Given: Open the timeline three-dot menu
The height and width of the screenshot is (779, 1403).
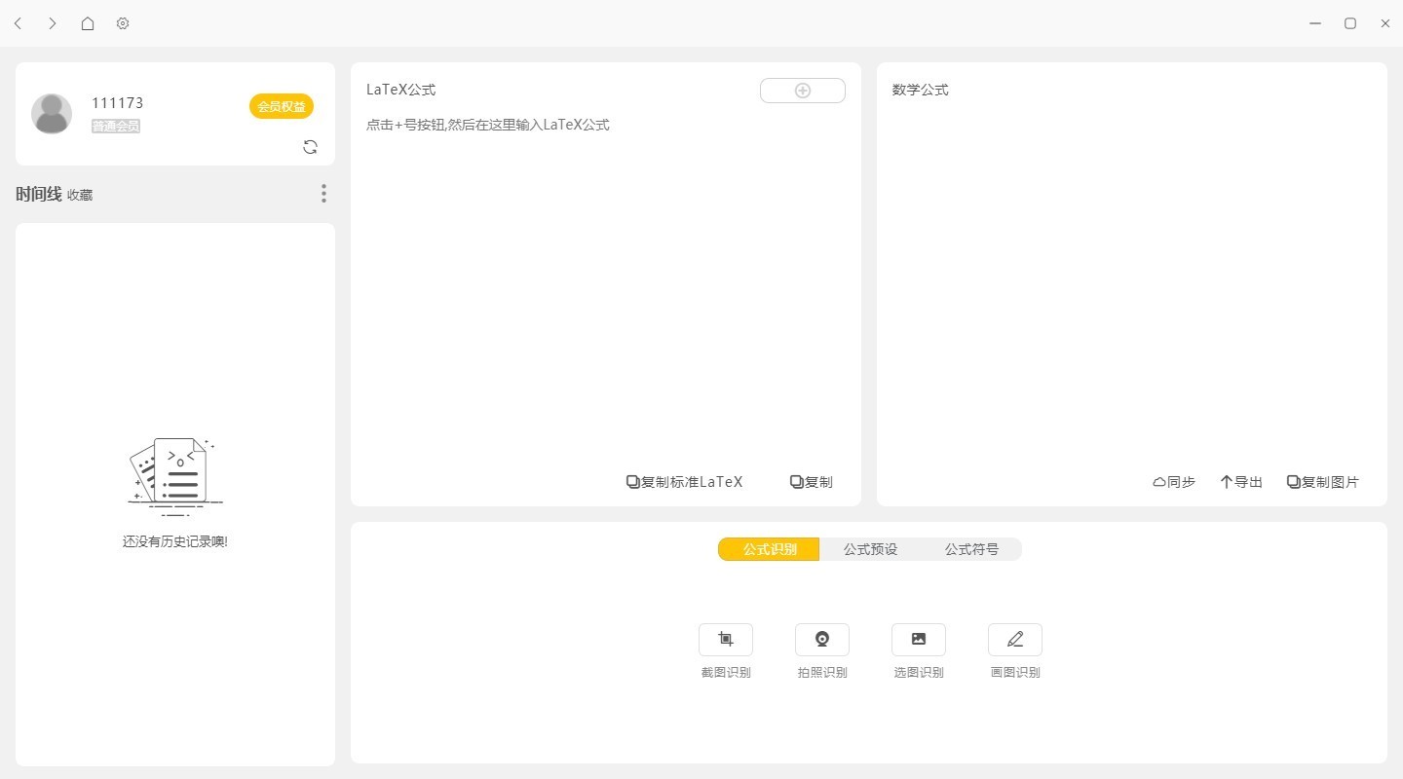Looking at the screenshot, I should 323,194.
